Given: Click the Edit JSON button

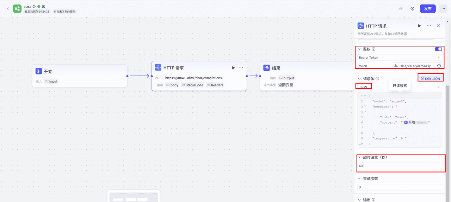Looking at the screenshot, I should click(x=430, y=79).
